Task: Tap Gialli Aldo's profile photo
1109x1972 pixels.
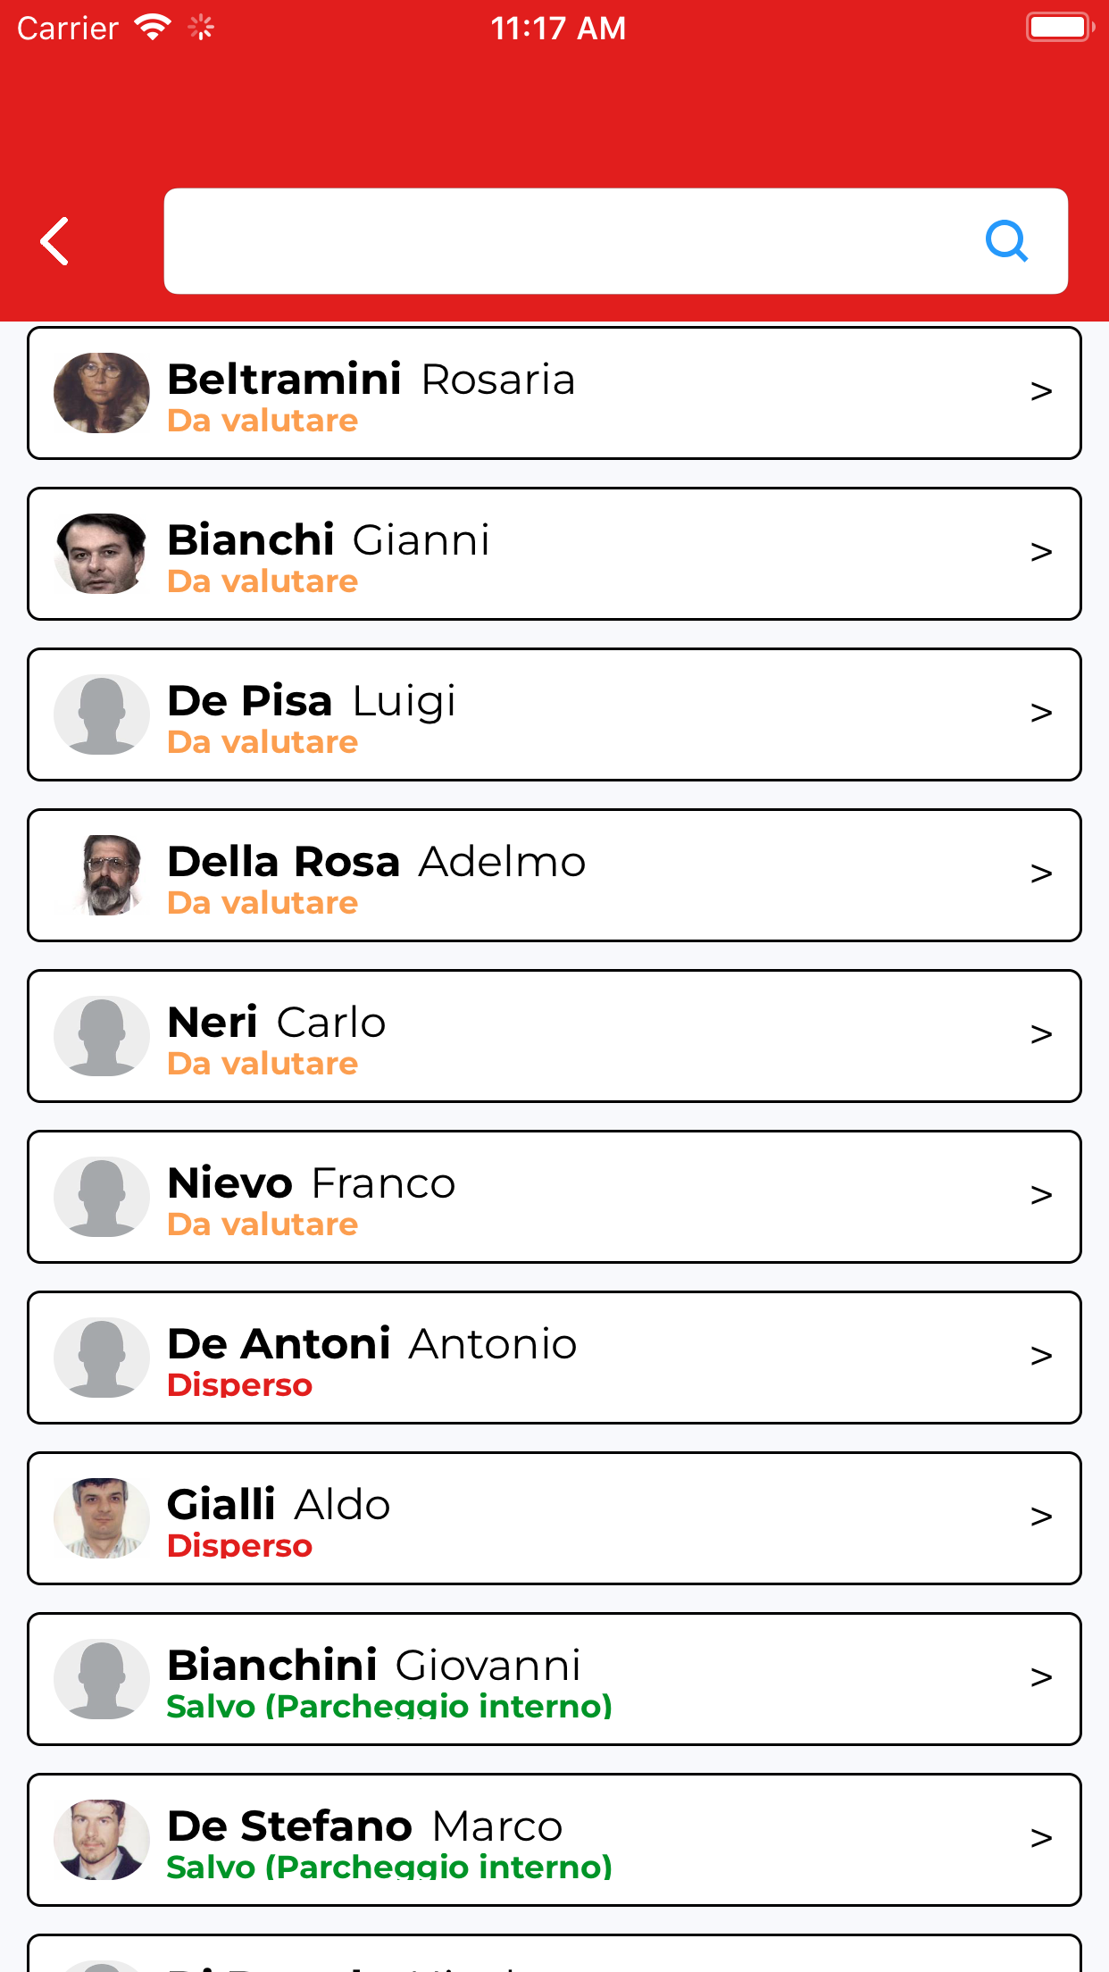Action: tap(102, 1518)
